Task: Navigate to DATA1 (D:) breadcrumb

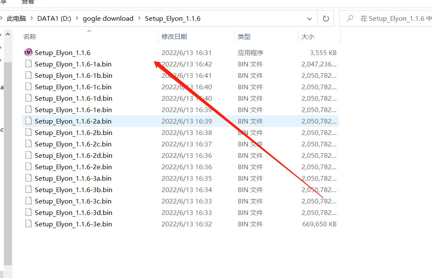Action: point(54,19)
